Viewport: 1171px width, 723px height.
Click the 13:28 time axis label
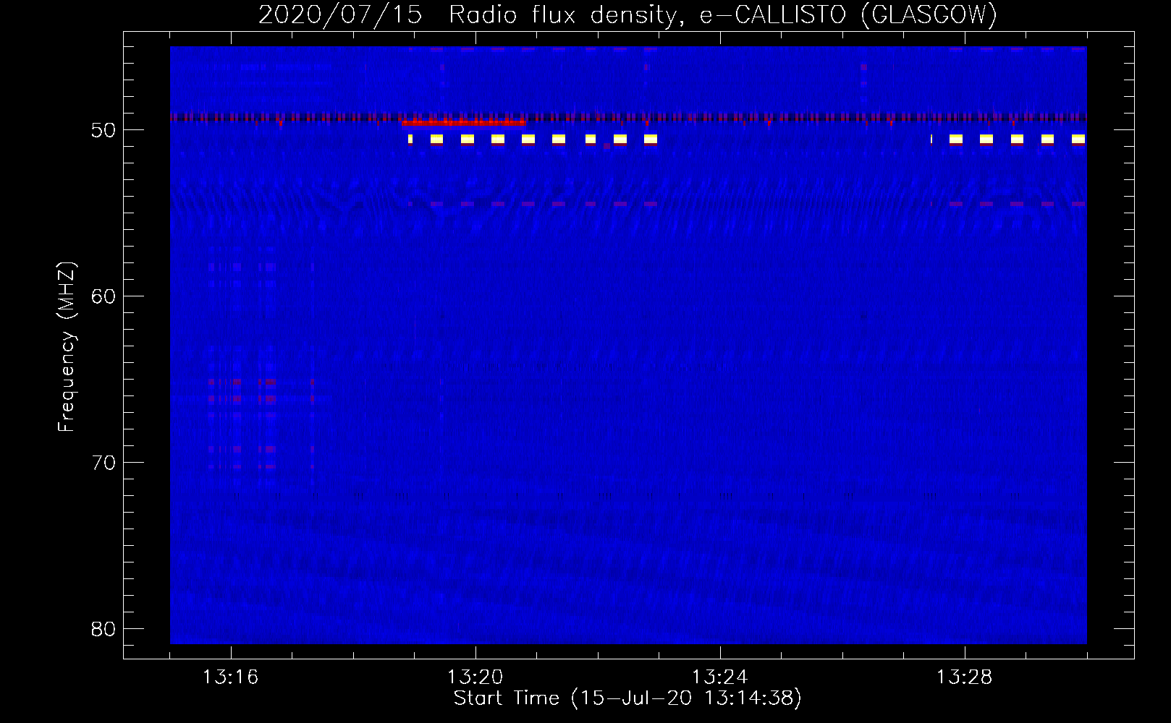pyautogui.click(x=964, y=677)
